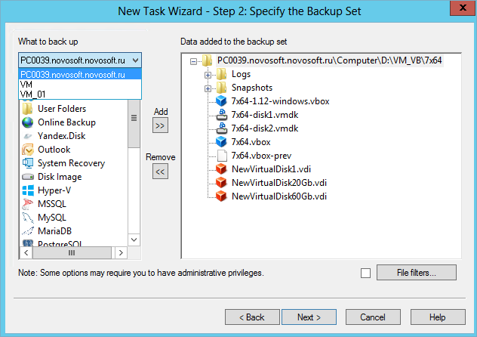Click the MySQL dolphin icon
Viewport: 477px width, 337px height.
click(28, 218)
